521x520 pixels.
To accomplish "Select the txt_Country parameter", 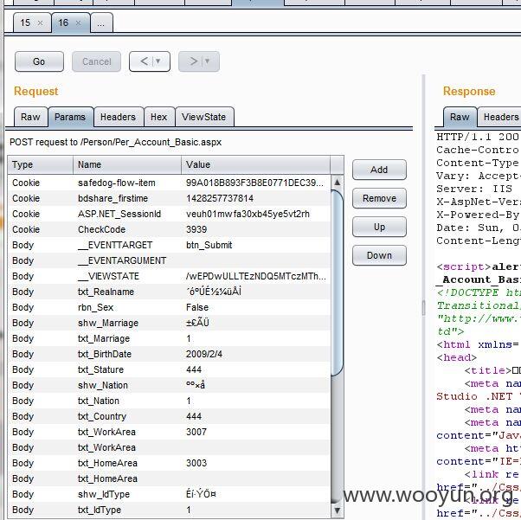I will pyautogui.click(x=169, y=417).
